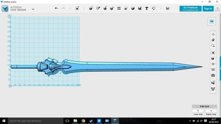Expand the collapsed right side panel arrow
The height and width of the screenshot is (124, 221).
[220, 68]
